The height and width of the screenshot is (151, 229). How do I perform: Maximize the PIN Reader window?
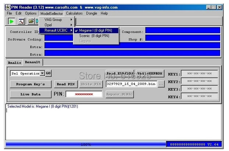click(214, 7)
